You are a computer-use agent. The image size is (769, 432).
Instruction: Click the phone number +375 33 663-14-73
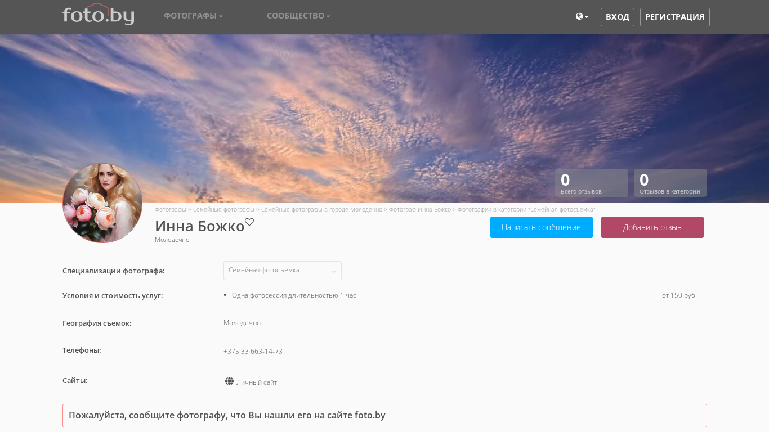pos(253,352)
